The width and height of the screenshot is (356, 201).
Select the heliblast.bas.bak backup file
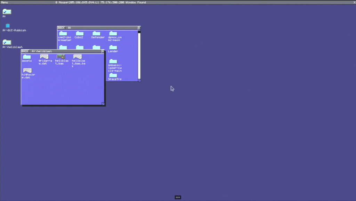tap(78, 57)
